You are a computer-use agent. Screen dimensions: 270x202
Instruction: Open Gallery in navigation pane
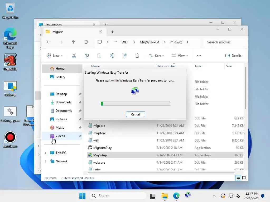click(62, 77)
